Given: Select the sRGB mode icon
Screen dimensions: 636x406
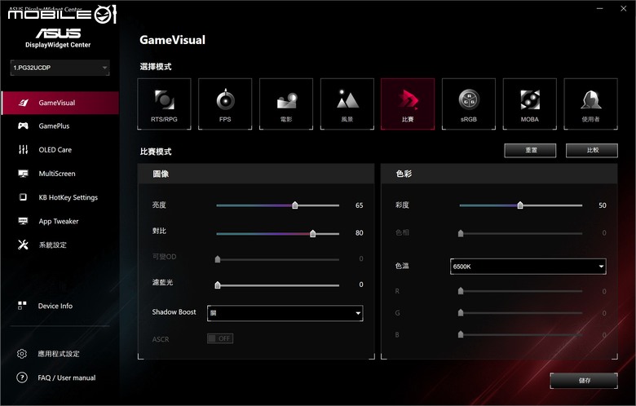Looking at the screenshot, I should click(469, 104).
